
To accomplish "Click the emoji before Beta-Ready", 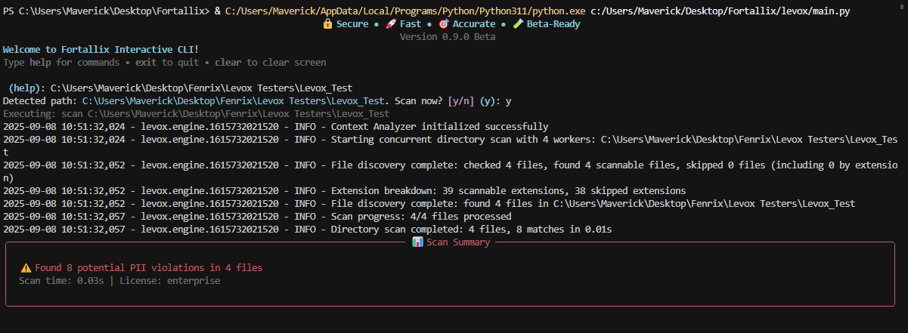I will (518, 24).
